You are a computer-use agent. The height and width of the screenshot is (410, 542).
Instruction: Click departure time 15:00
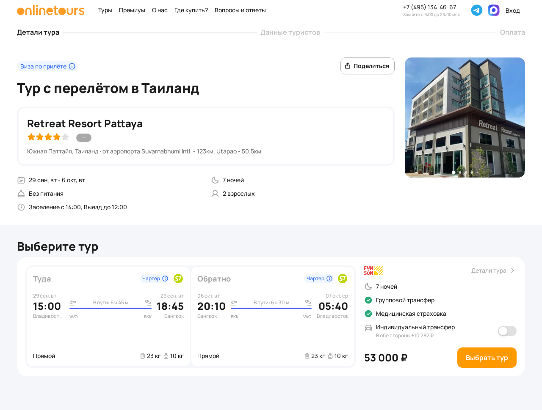47,306
